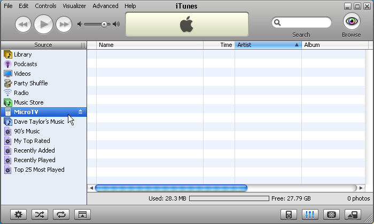Click the iPod capacity usage bar
Screen dimensions: 374x224
coord(229,198)
